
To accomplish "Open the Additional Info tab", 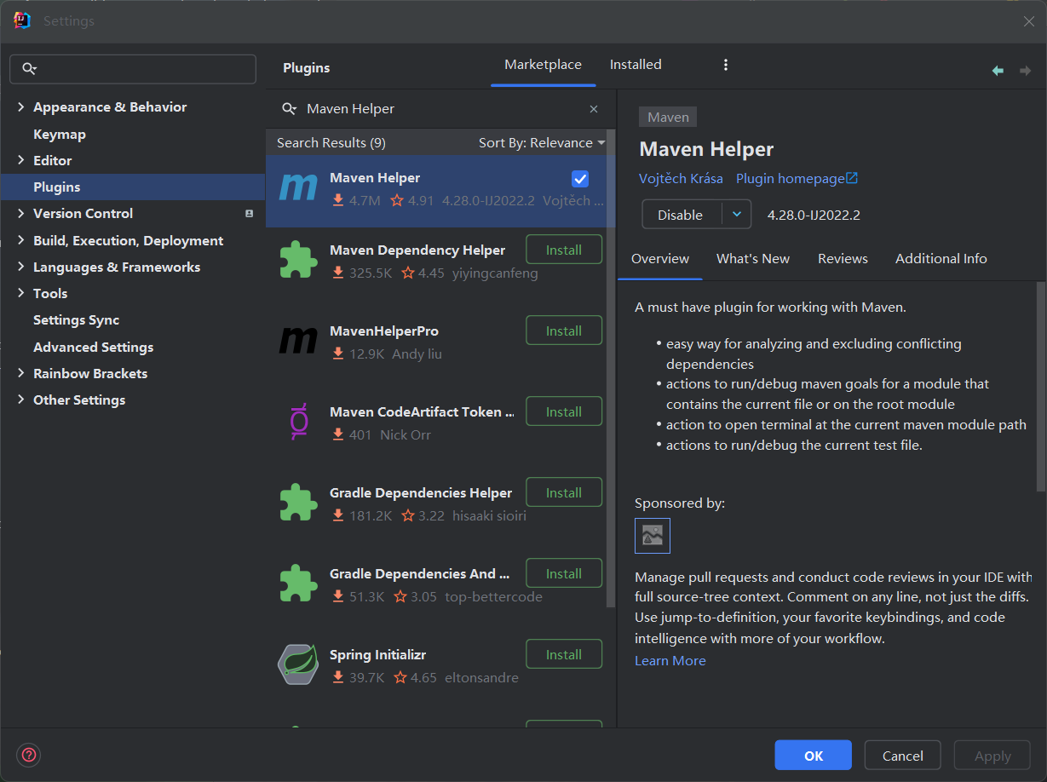I will point(941,259).
